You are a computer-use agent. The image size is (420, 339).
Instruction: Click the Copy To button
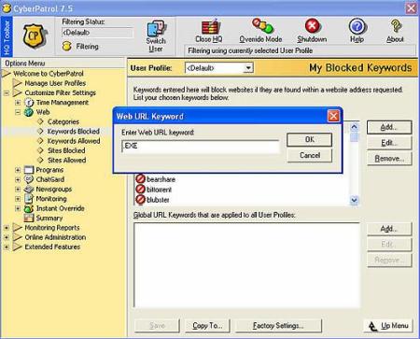(207, 326)
